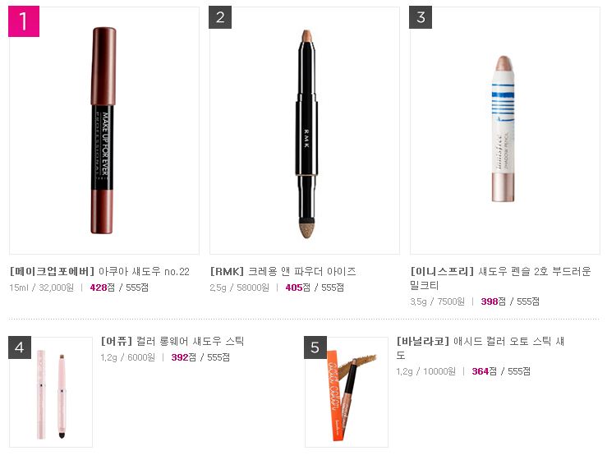Image resolution: width=607 pixels, height=460 pixels.
Task: Open the Innisfree shadow pencil image
Action: (505, 131)
